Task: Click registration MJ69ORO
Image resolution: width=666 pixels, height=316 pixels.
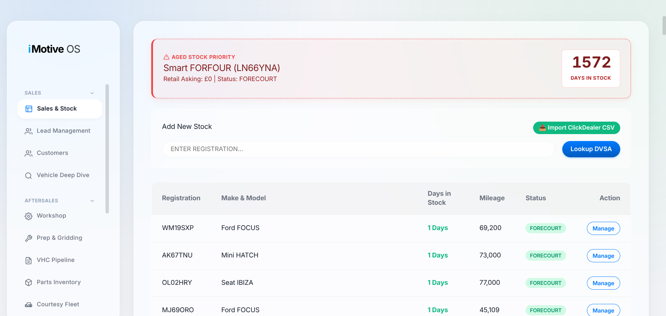Action: [x=178, y=310]
